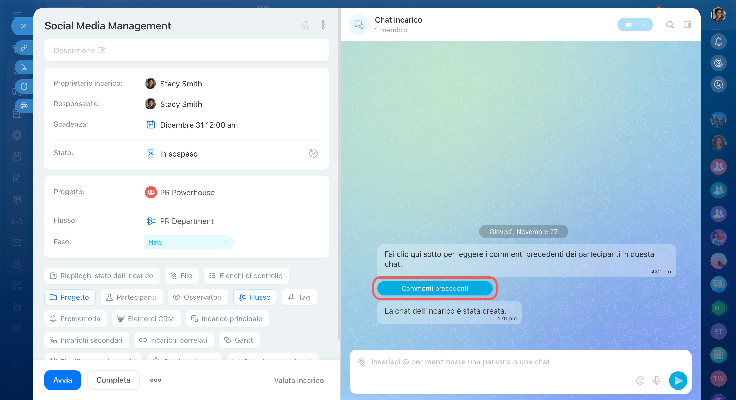The image size is (736, 400).
Task: Toggle the Flusso field chip
Action: 255,297
